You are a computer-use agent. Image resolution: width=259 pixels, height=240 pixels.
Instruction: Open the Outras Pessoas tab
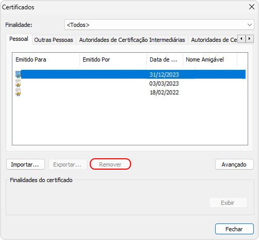54,40
